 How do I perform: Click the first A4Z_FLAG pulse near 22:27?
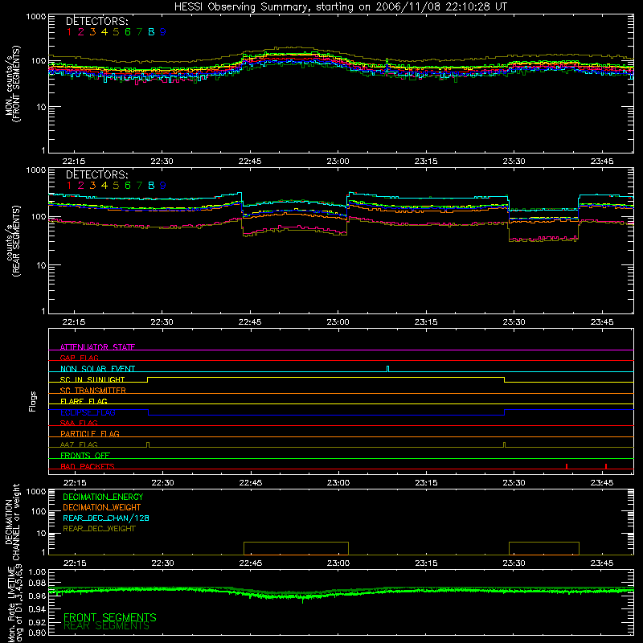pos(148,444)
